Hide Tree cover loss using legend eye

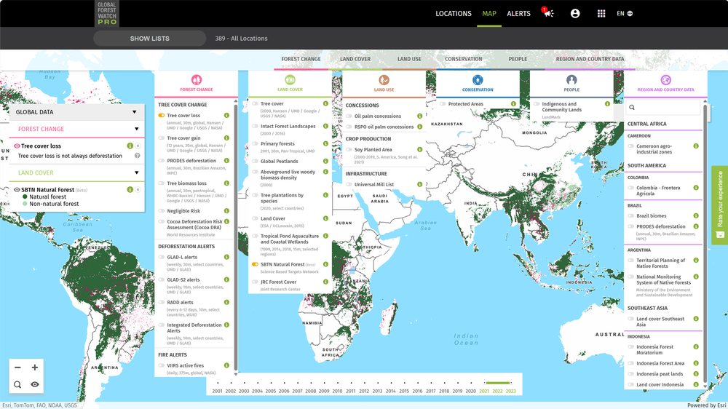(17, 146)
